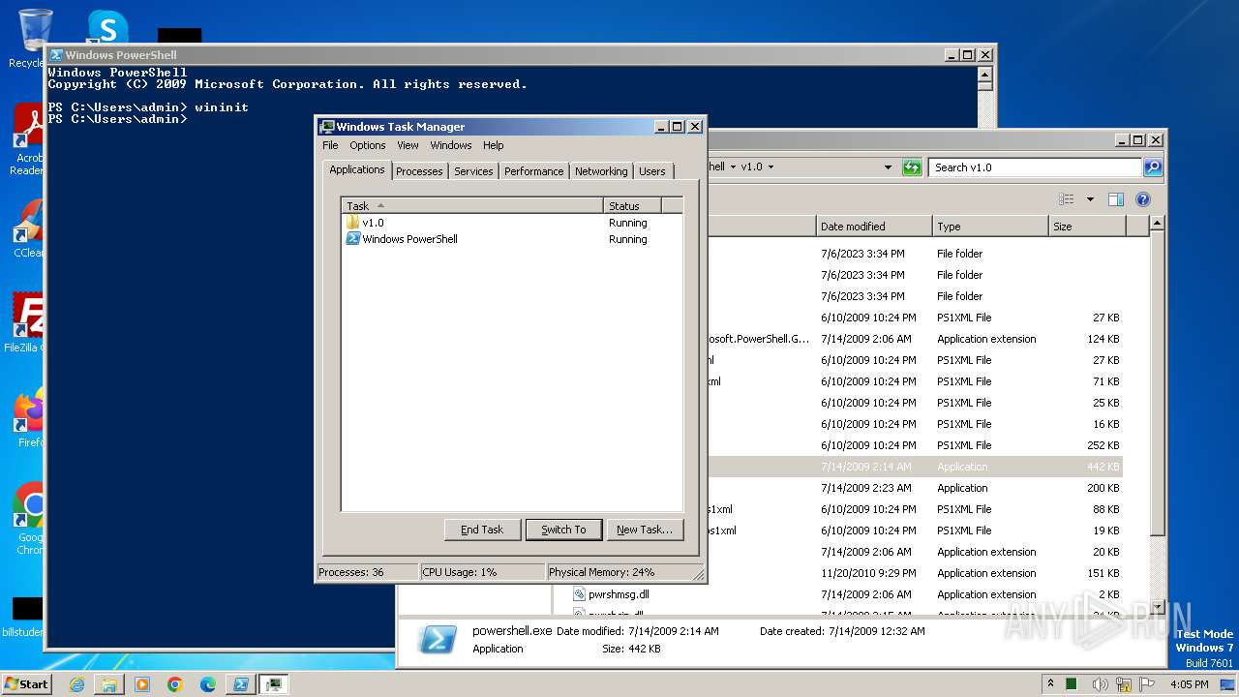Open the view options dropdown arrow
This screenshot has height=697, width=1239.
pos(1090,199)
